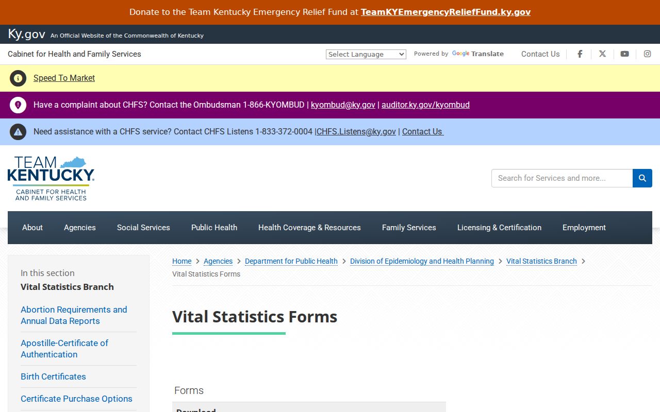This screenshot has width=660, height=412.
Task: Click the purple complaint alert icon
Action: pos(18,105)
